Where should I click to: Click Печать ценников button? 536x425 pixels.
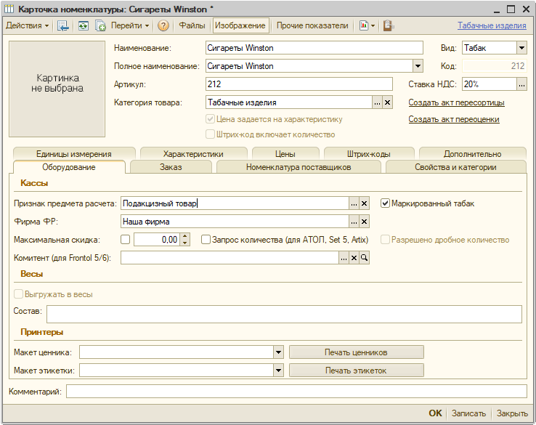(356, 352)
